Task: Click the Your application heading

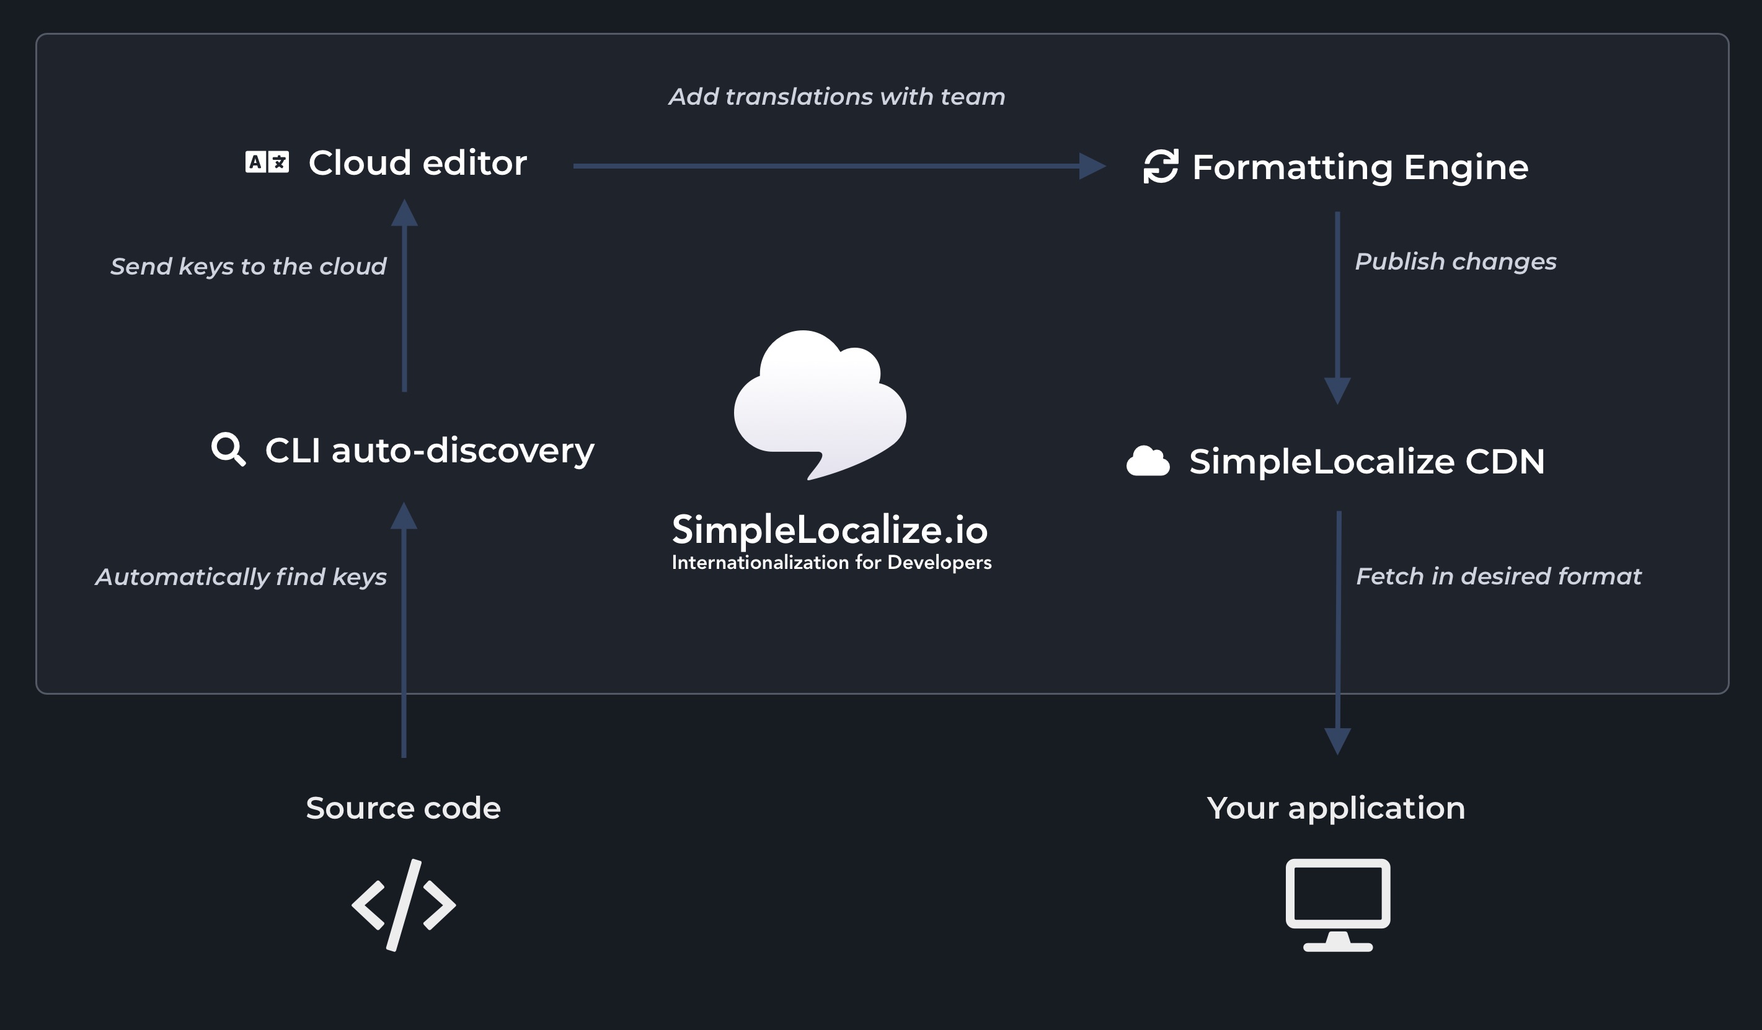Action: tap(1335, 808)
